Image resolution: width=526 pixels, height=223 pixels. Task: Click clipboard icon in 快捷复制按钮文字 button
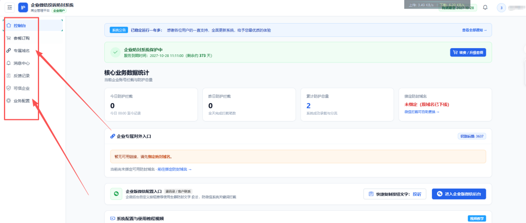point(371,194)
